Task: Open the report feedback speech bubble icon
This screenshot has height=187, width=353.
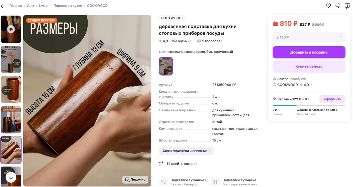Action: tap(348, 6)
